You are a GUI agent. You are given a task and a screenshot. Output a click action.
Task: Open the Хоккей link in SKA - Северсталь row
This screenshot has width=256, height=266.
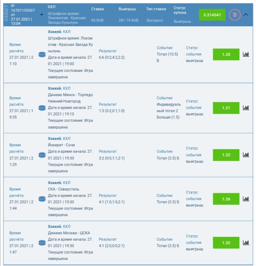[54, 183]
